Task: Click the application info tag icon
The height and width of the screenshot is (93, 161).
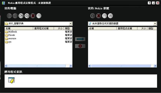Action: point(11,80)
